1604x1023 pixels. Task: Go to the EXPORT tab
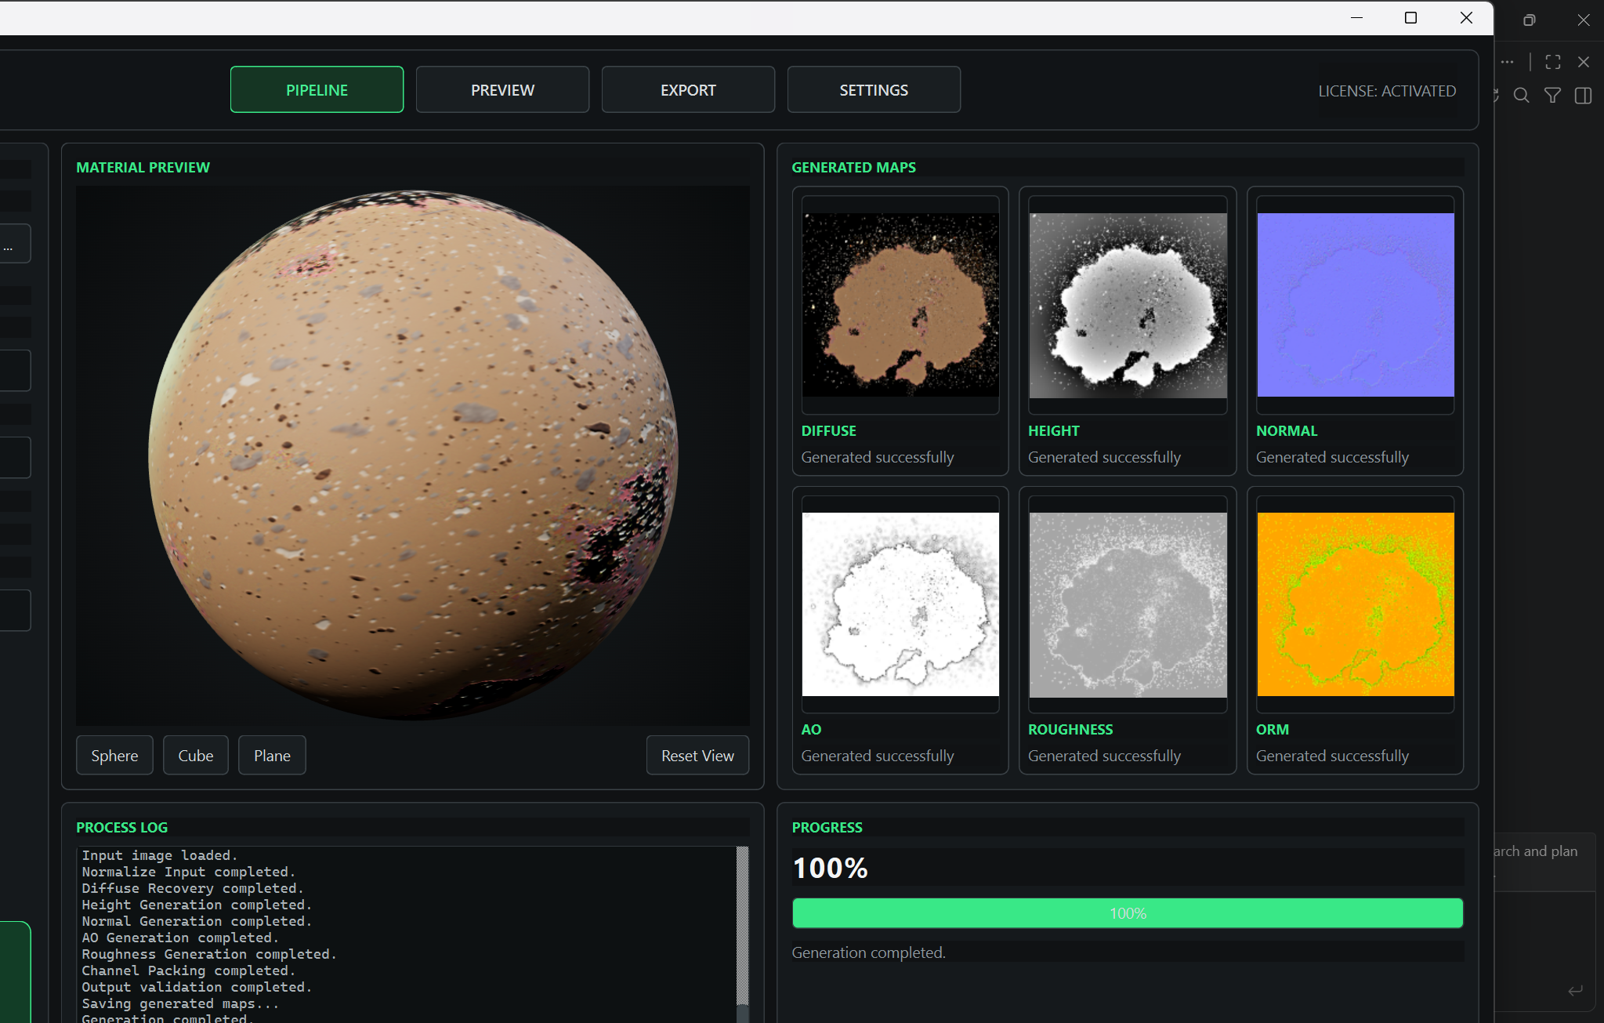[x=688, y=89]
